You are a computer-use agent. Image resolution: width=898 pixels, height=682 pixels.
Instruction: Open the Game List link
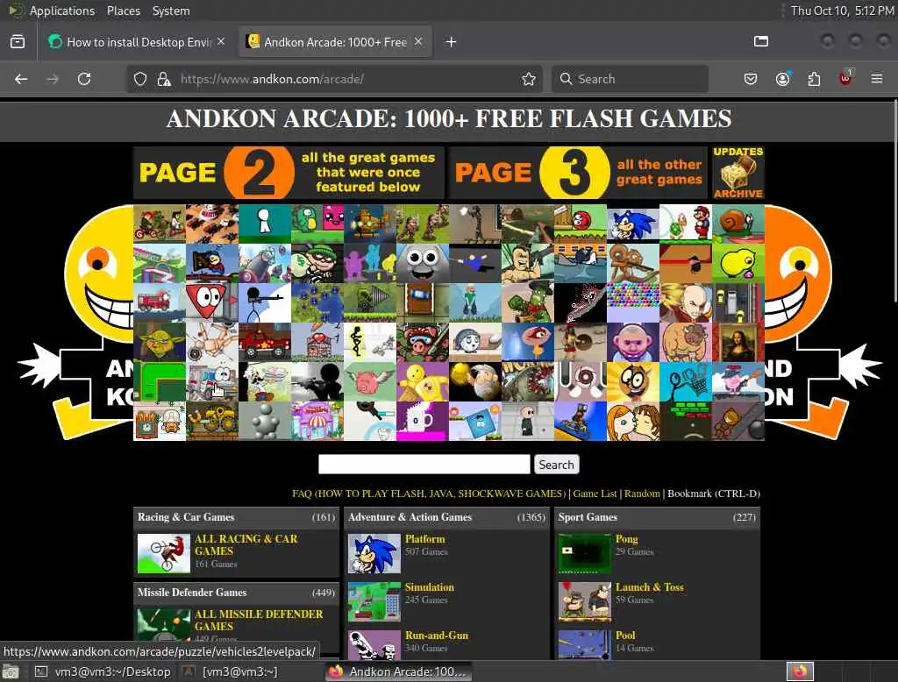point(595,494)
